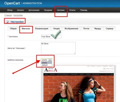120x102 pixels.
Task: Switch to the Изображения tab
Action: (x=71, y=29)
